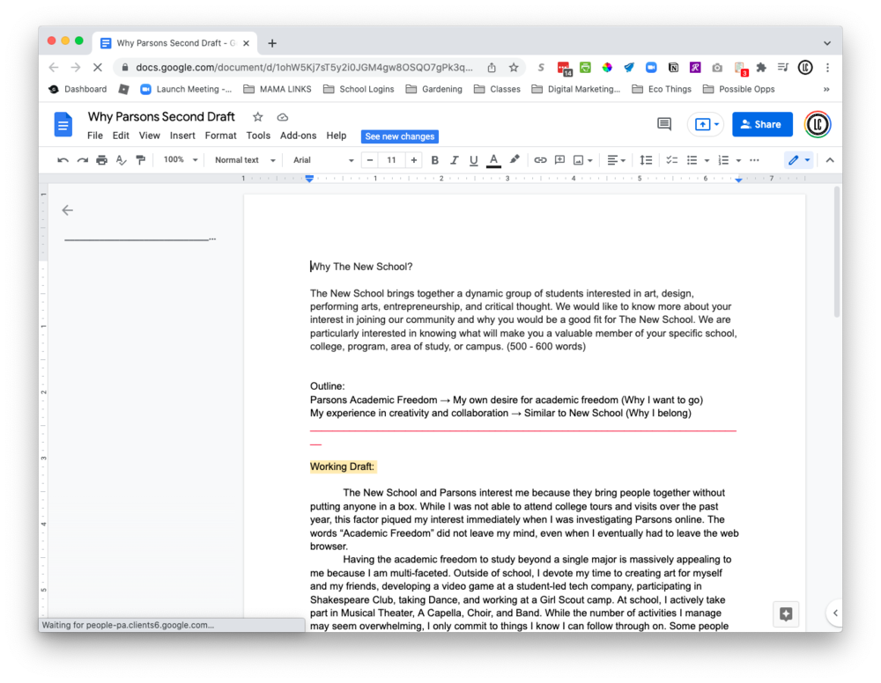Run spelling and grammar check icon
Viewport: 881px width, 683px height.
point(121,160)
